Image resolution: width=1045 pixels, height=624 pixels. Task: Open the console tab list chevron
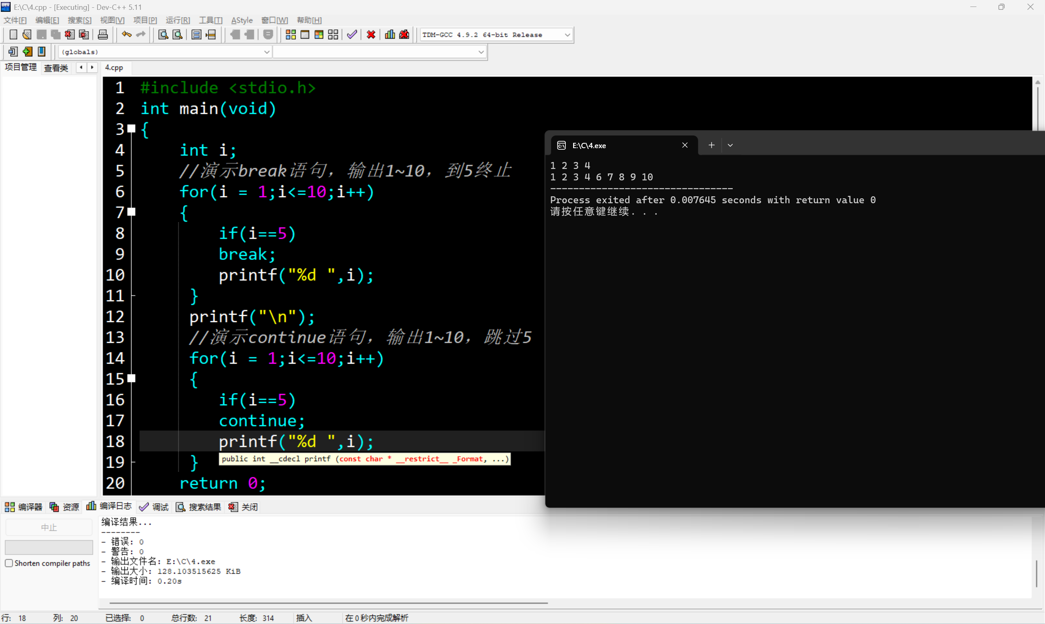click(730, 145)
